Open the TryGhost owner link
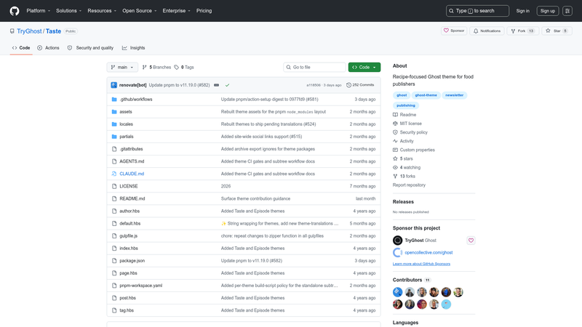The width and height of the screenshot is (582, 327). click(x=29, y=31)
